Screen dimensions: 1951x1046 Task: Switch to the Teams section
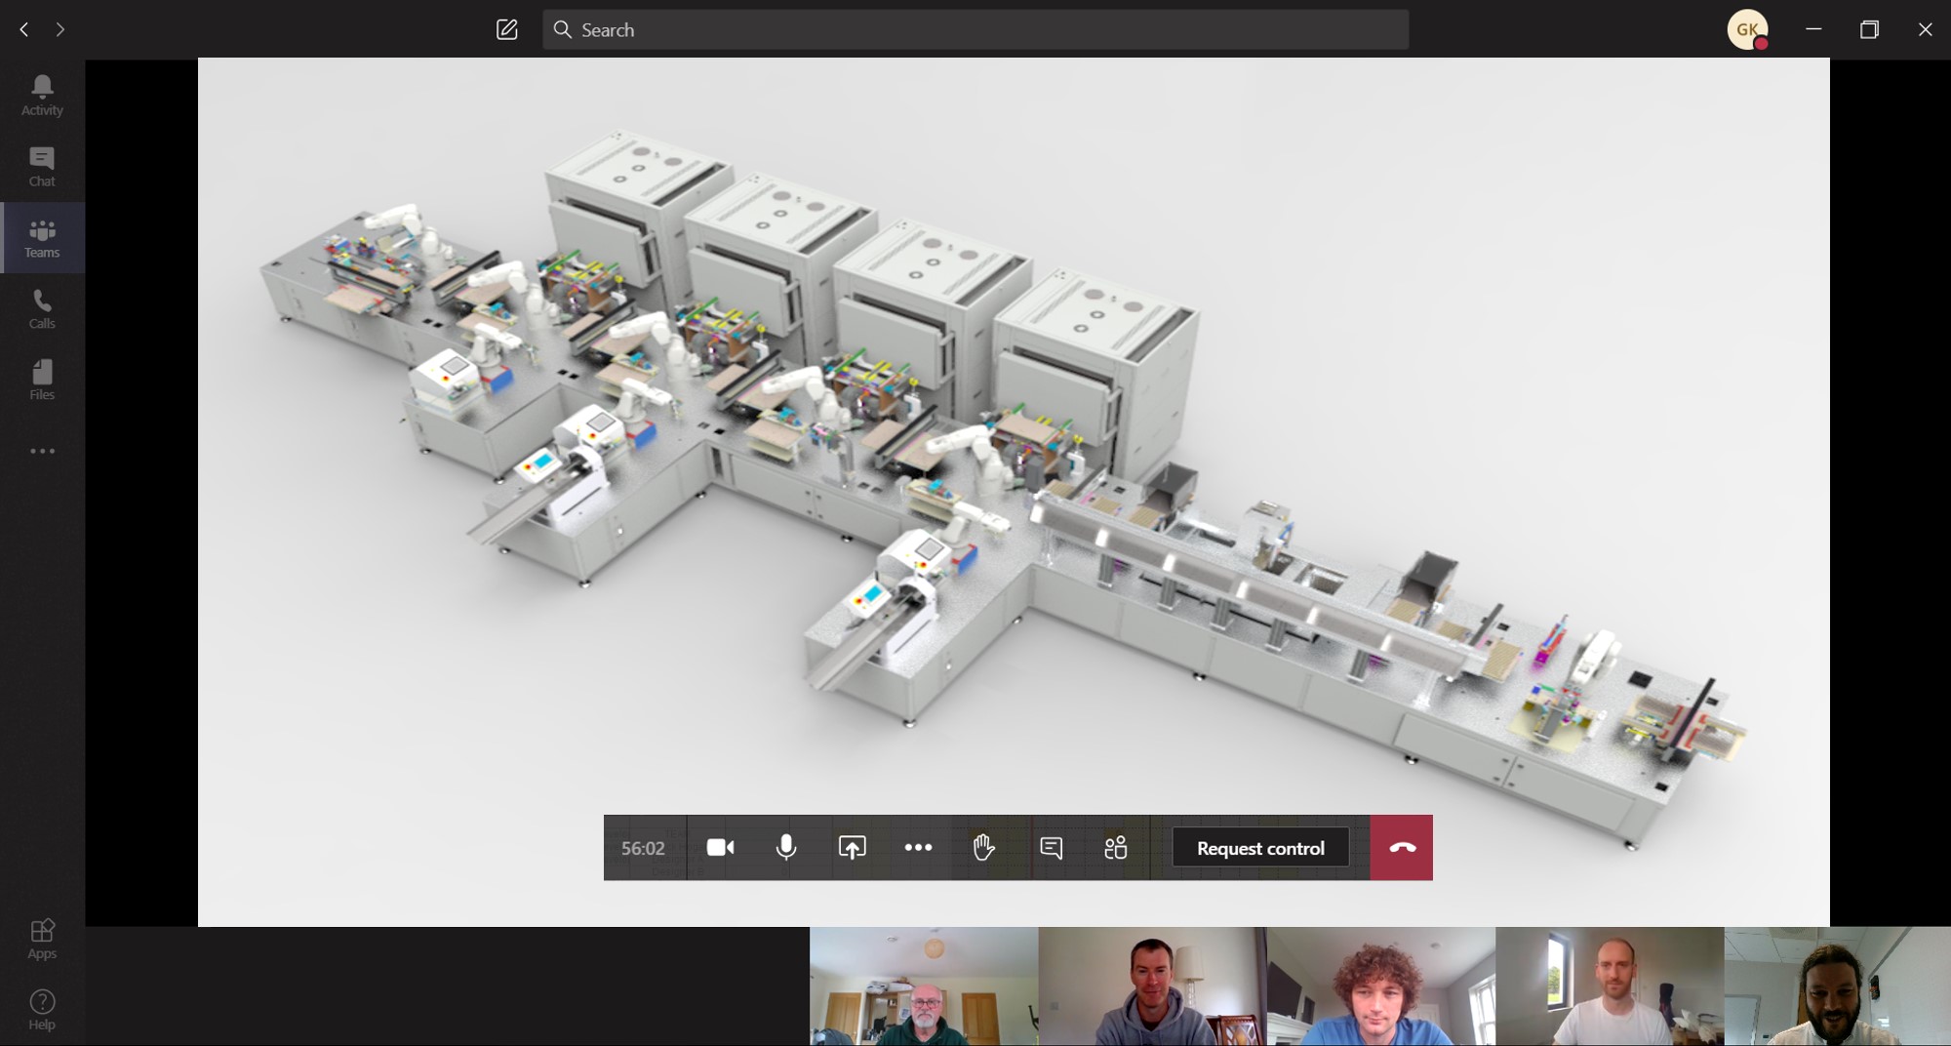41,237
